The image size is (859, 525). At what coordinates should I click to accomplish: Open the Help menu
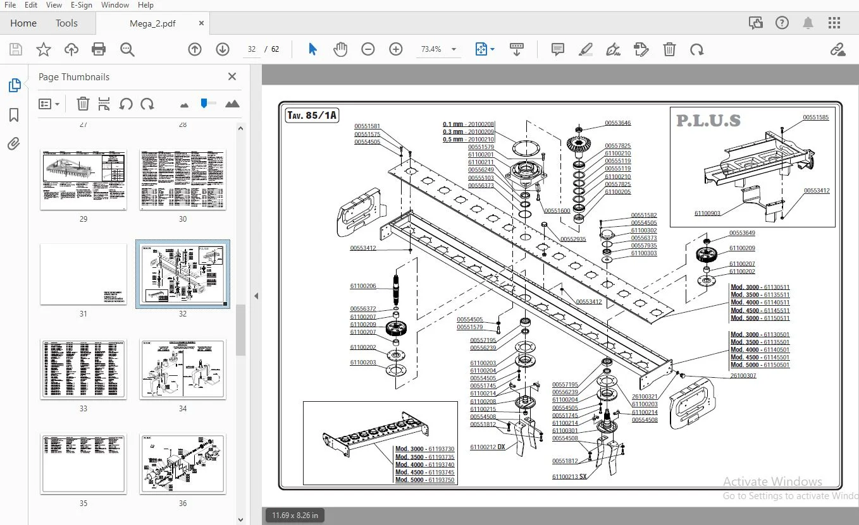pos(145,5)
